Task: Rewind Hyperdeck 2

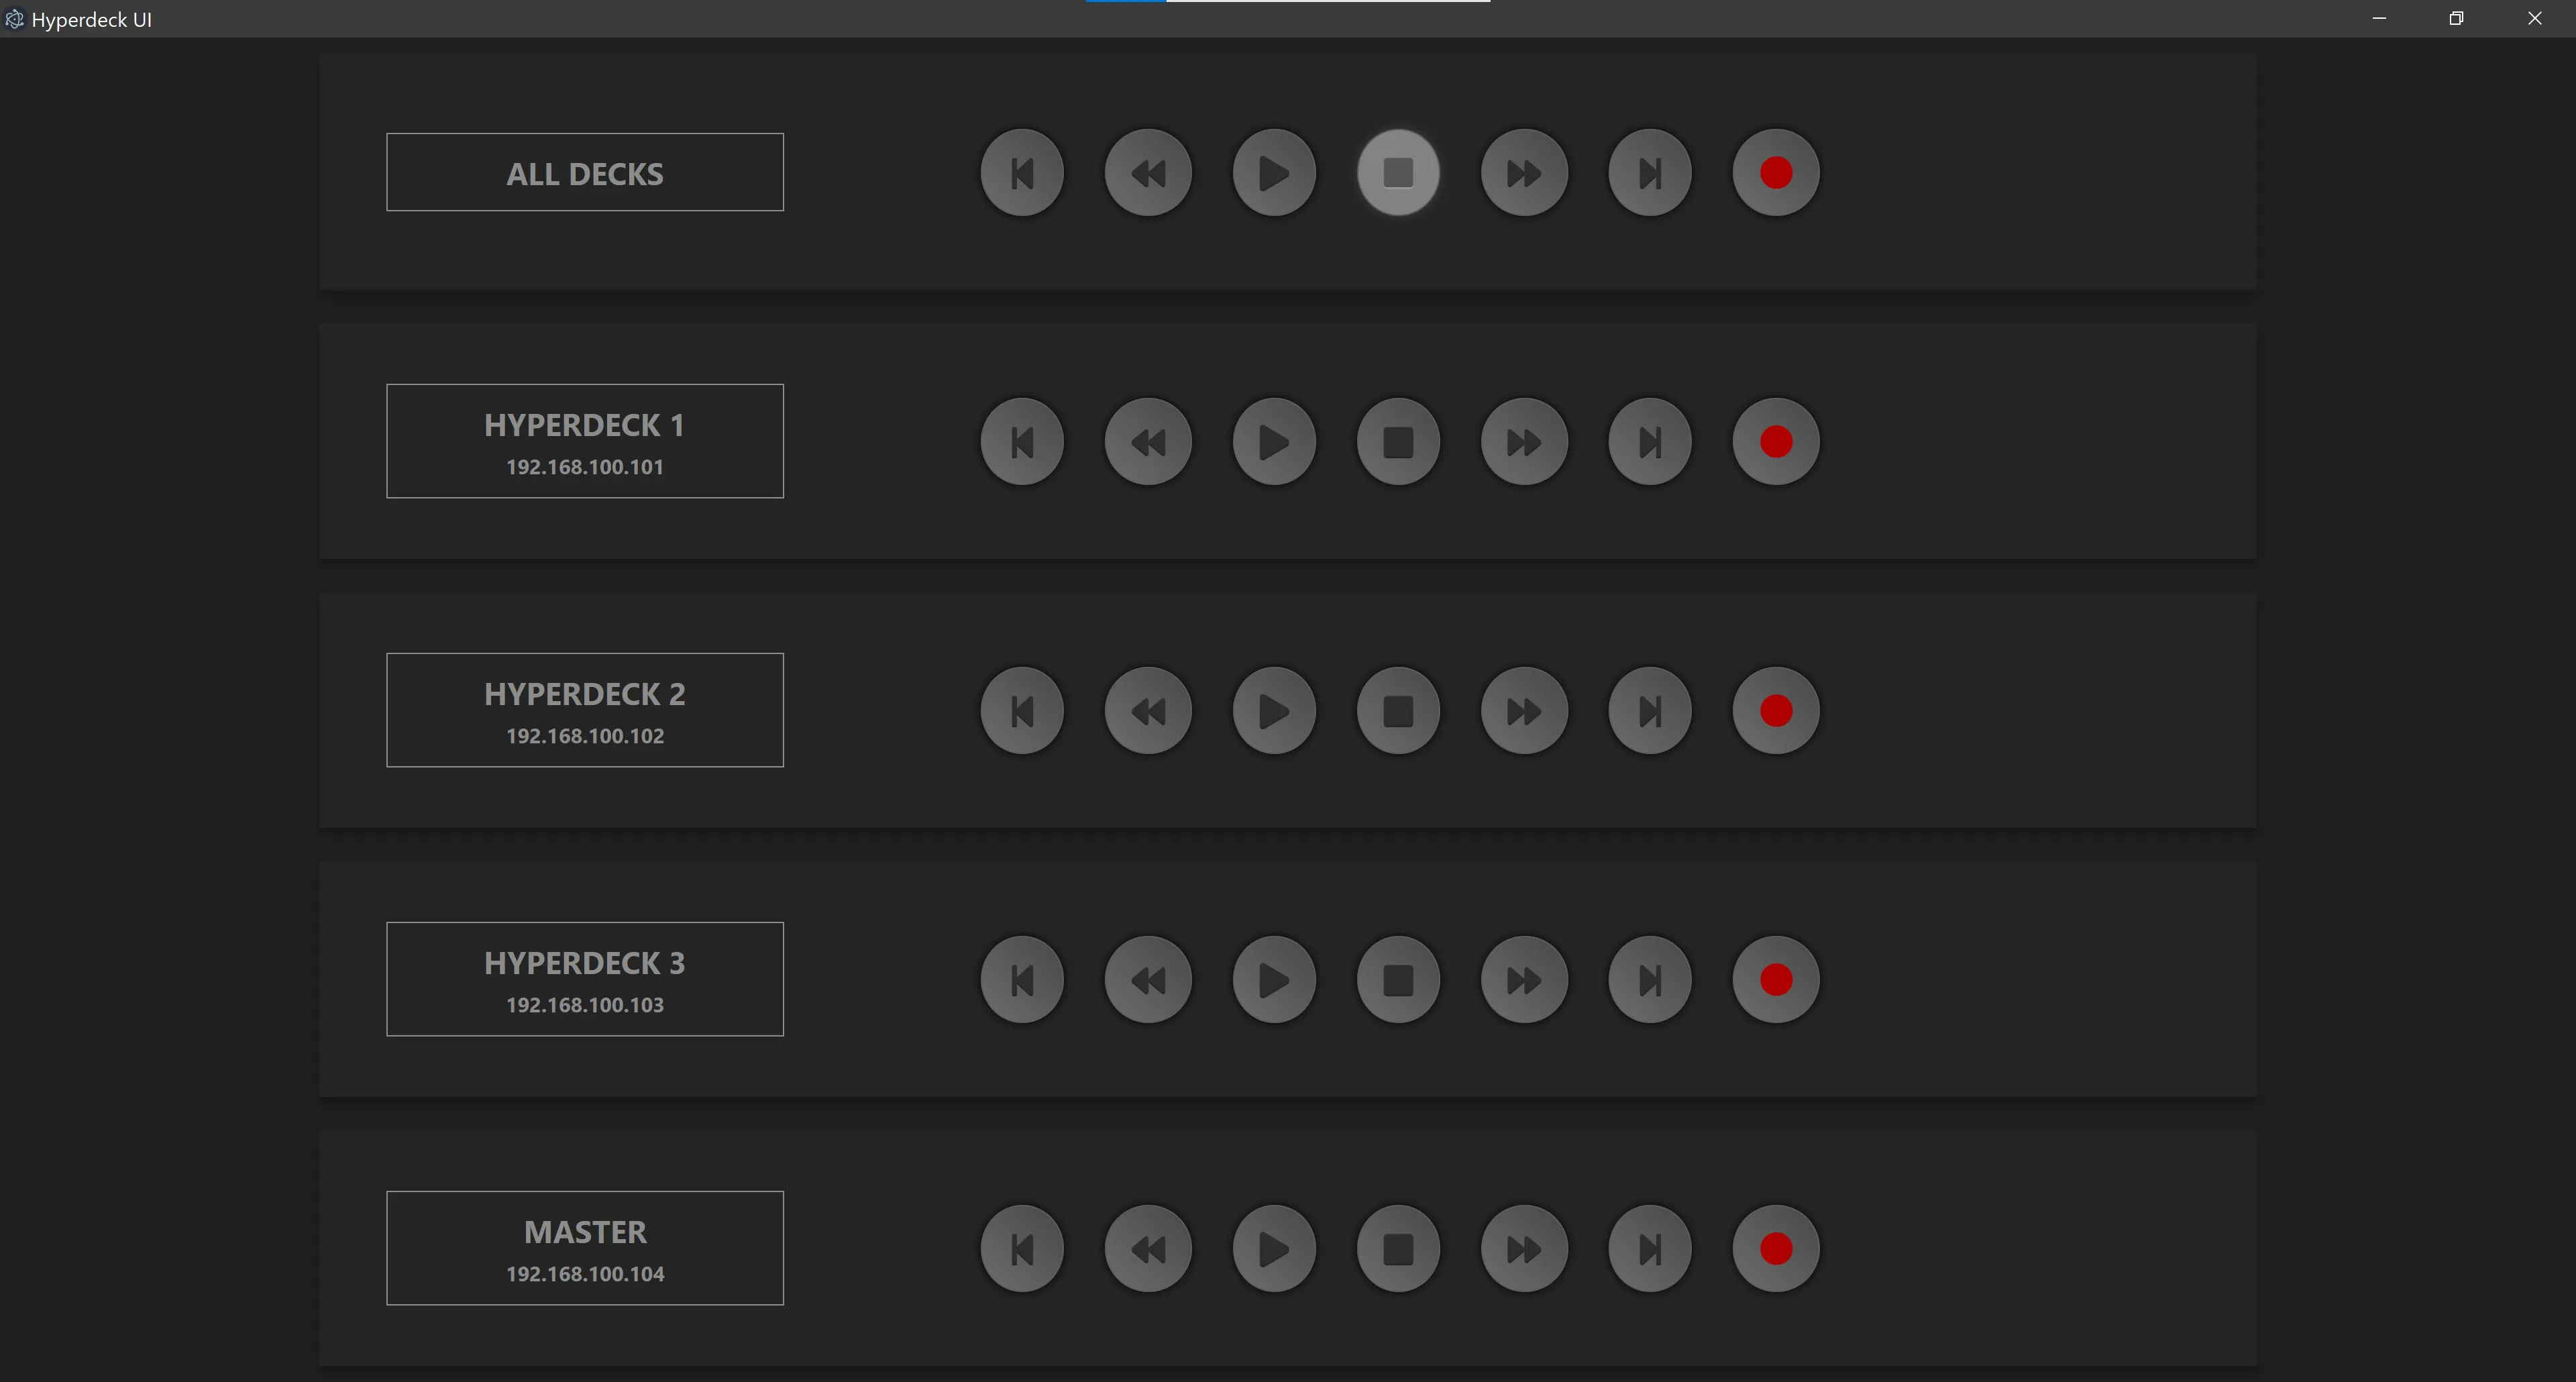Action: pos(1147,711)
